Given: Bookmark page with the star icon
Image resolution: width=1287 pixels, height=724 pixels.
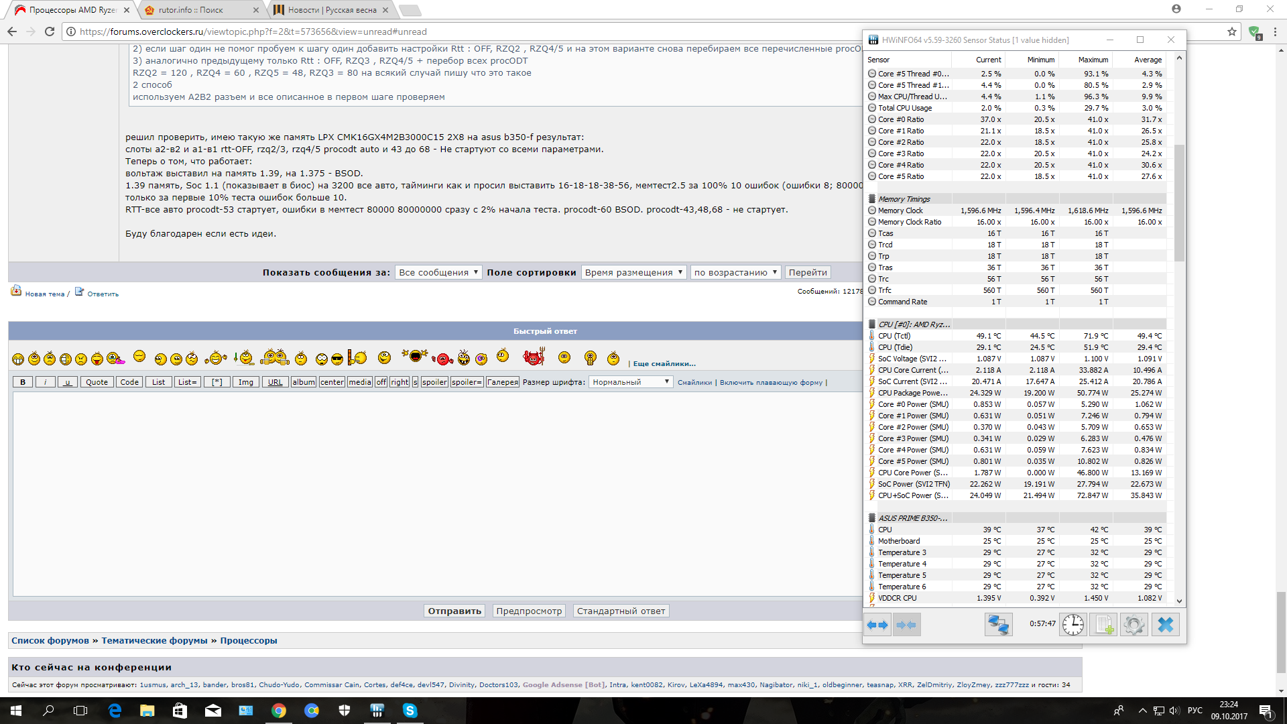Looking at the screenshot, I should click(x=1231, y=32).
